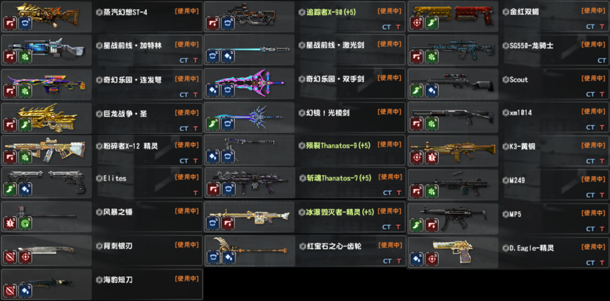Screen dimensions: 610x301
Task: Click the 使用中 tag for 追踪者X-90(+5)
Action: tap(389, 11)
